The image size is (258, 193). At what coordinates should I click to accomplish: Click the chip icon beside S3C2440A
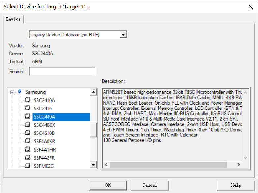(27, 116)
